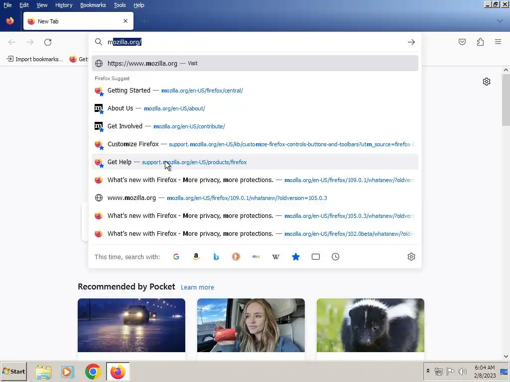The width and height of the screenshot is (510, 382).
Task: Click the Go arrow in address bar
Action: [x=411, y=42]
